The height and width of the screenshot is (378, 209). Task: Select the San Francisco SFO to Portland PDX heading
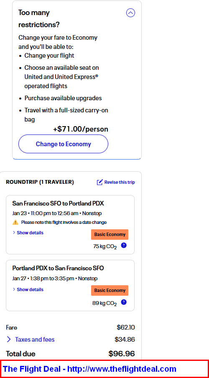point(58,203)
